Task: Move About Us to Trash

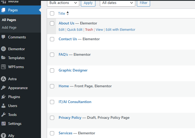Action: [89, 30]
